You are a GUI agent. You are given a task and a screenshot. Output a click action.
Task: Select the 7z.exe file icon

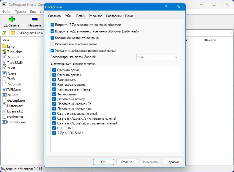pos(4,73)
